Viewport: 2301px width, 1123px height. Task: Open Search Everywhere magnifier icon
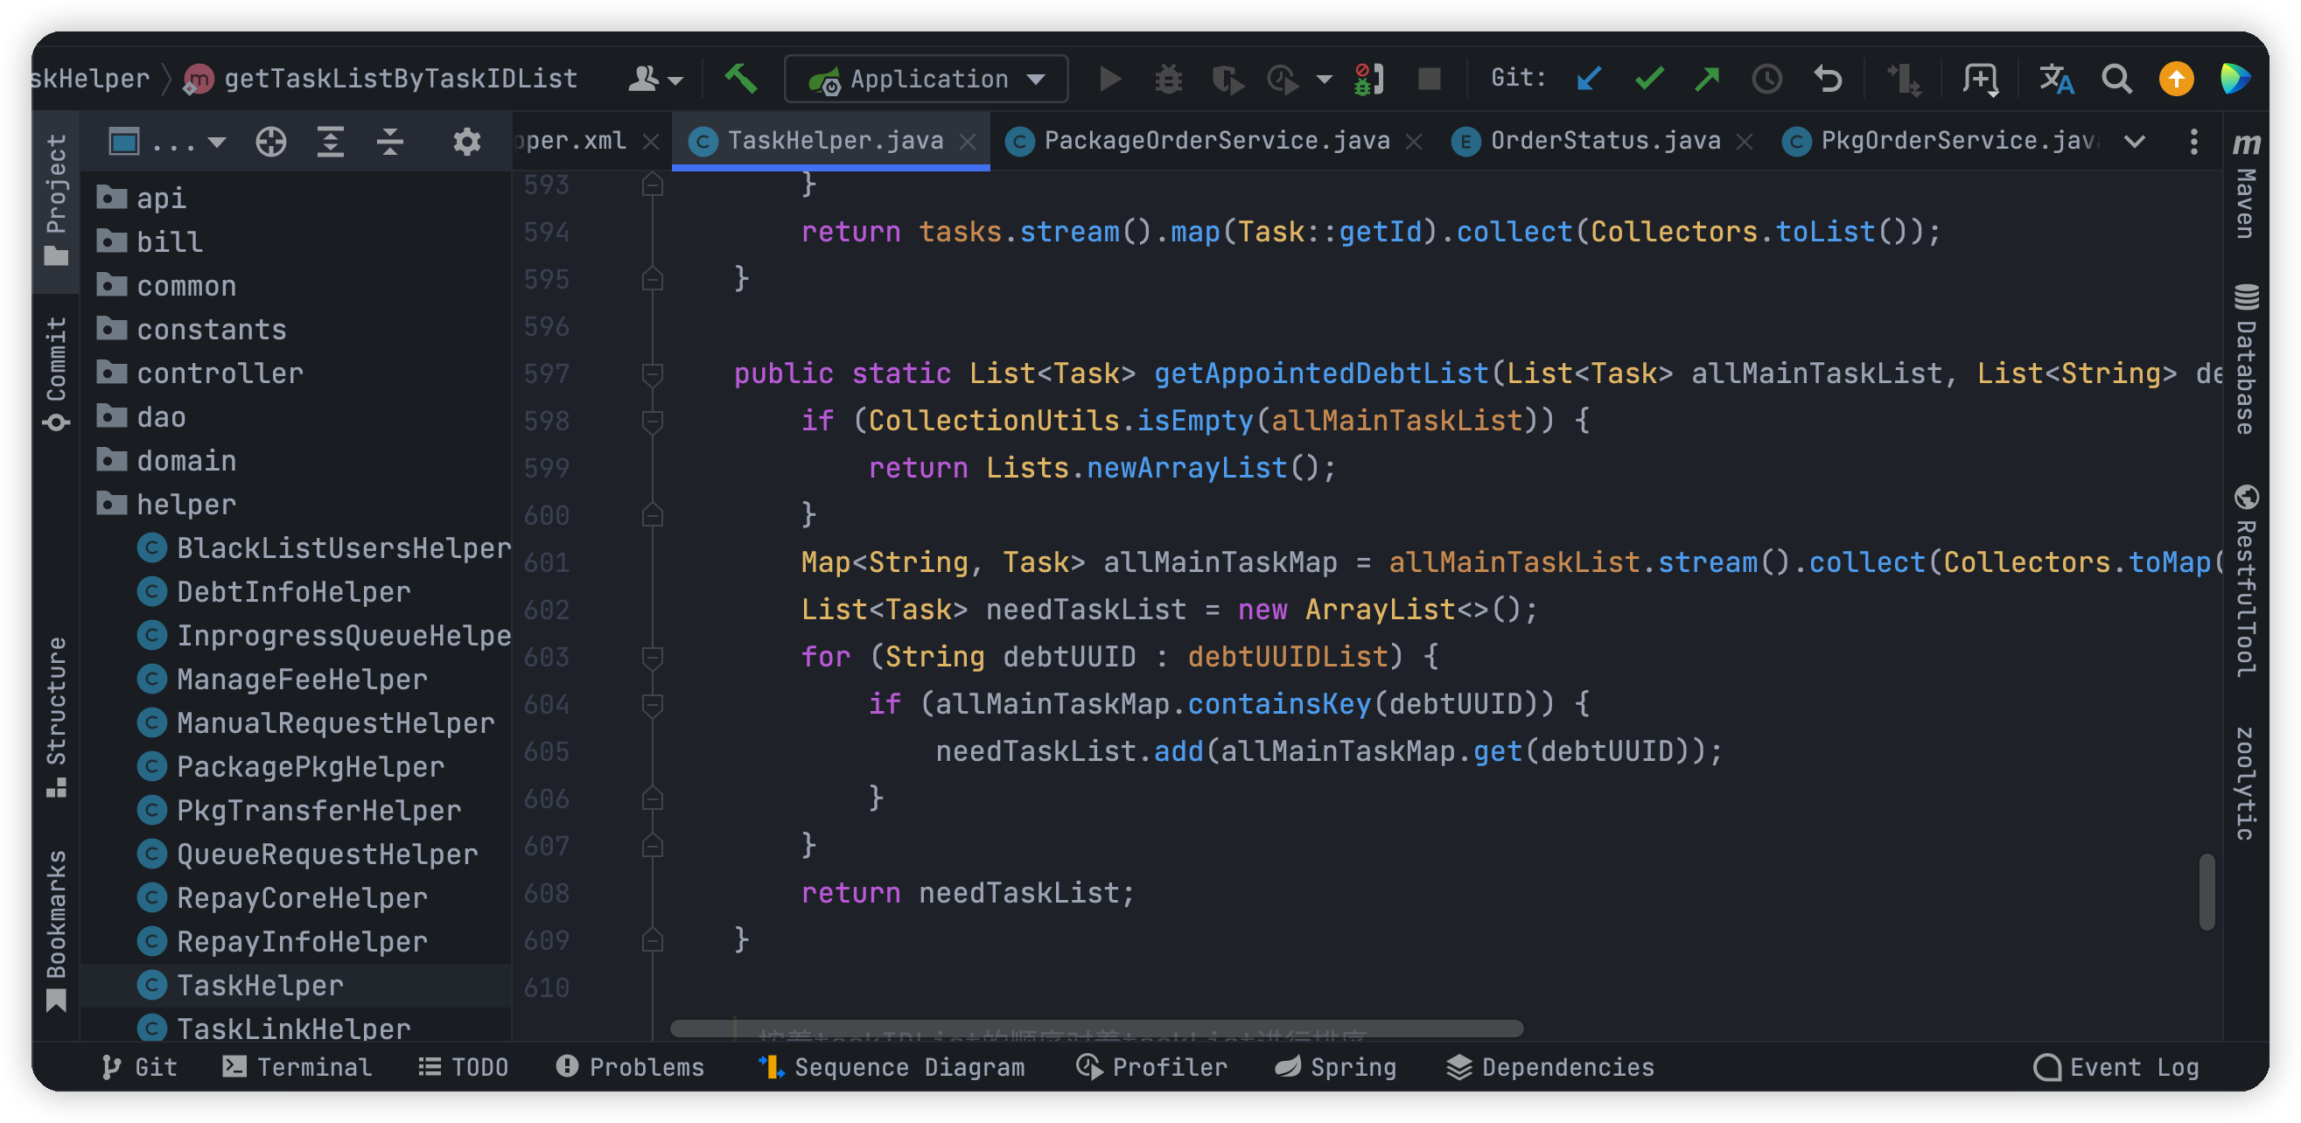(x=2116, y=79)
